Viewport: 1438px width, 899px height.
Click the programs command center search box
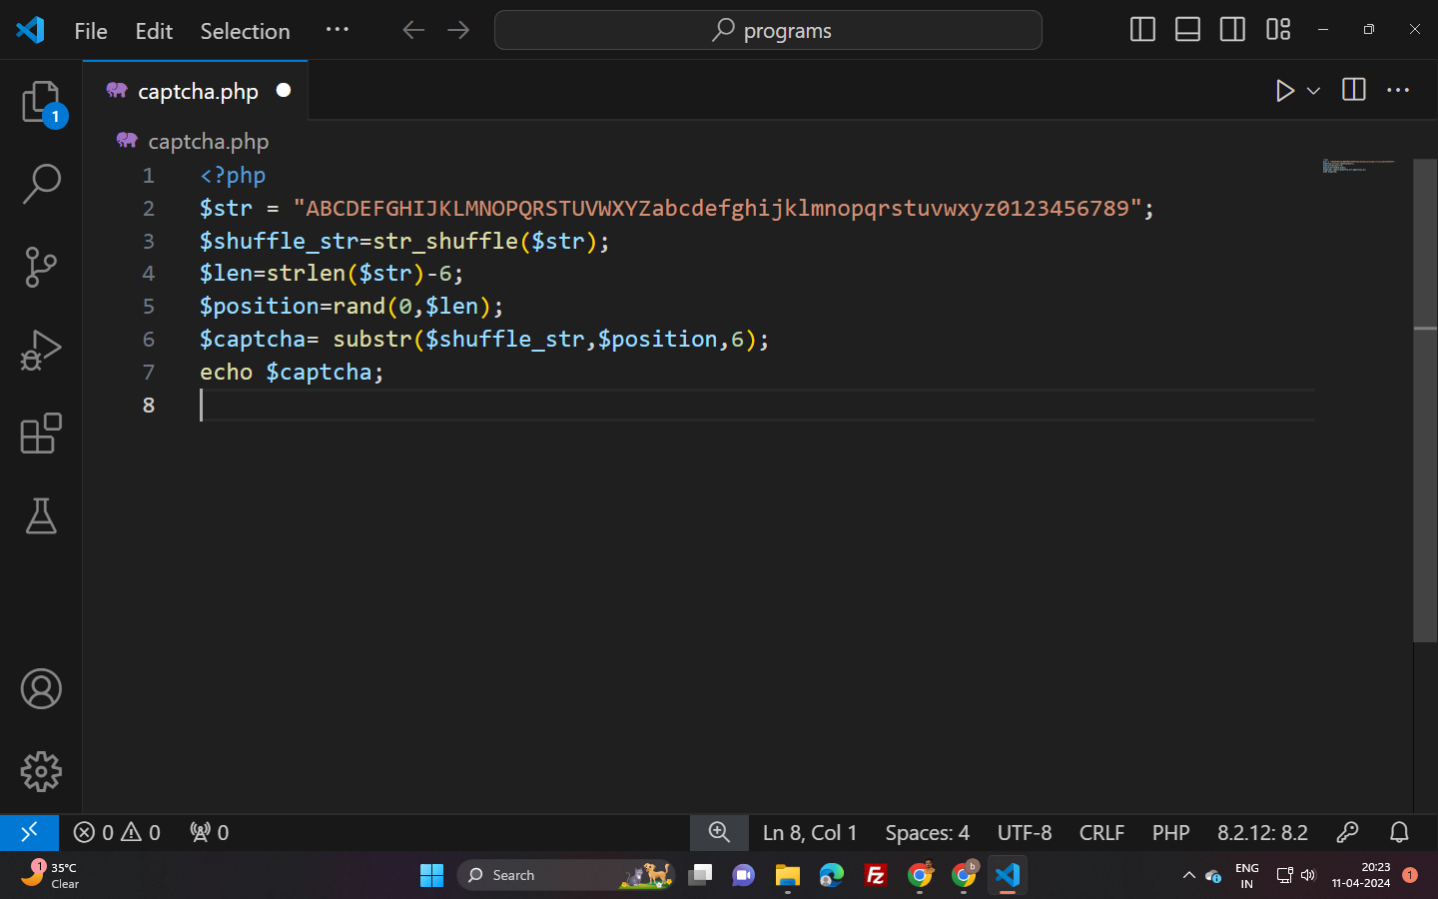coord(768,30)
